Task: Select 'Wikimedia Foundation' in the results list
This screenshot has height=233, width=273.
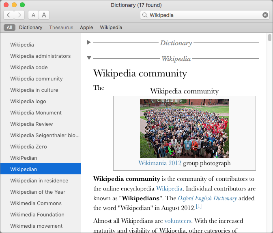Action: pos(41,215)
